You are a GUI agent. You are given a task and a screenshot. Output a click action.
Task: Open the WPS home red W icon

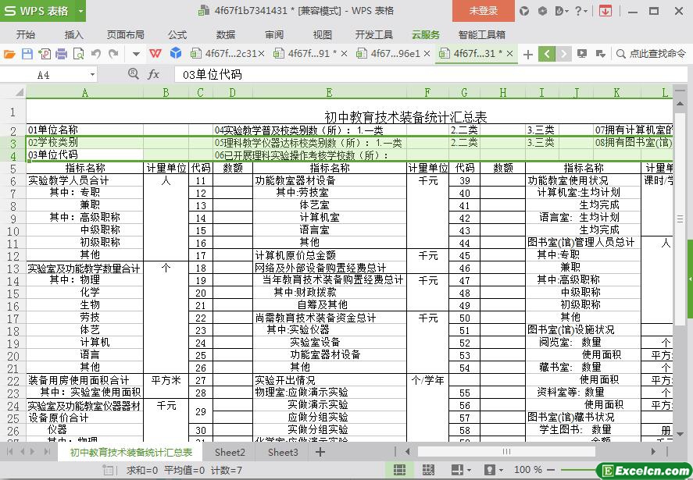155,53
